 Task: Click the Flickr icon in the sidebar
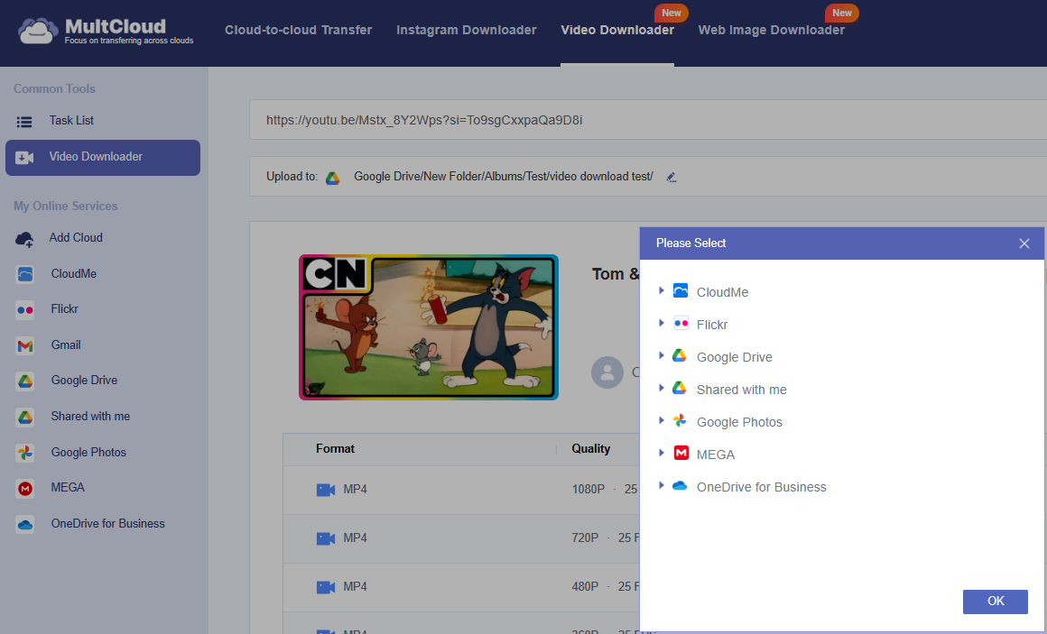point(25,309)
